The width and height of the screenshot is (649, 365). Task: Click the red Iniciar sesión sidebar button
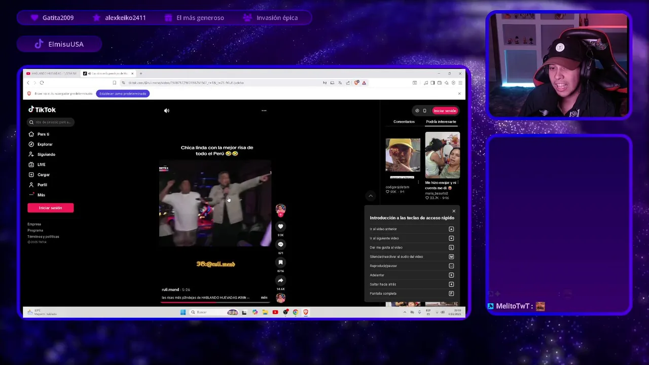[x=50, y=208]
